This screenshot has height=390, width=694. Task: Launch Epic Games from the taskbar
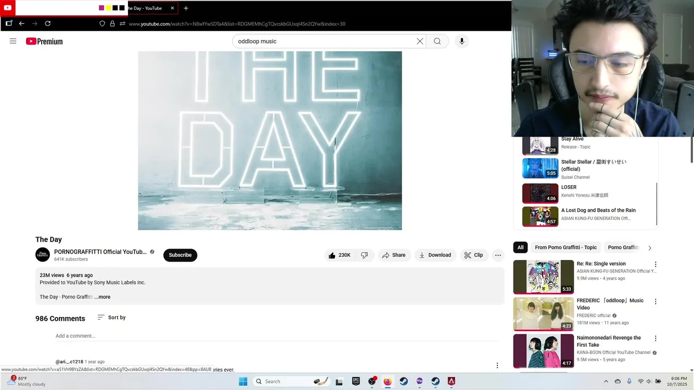coord(356,381)
